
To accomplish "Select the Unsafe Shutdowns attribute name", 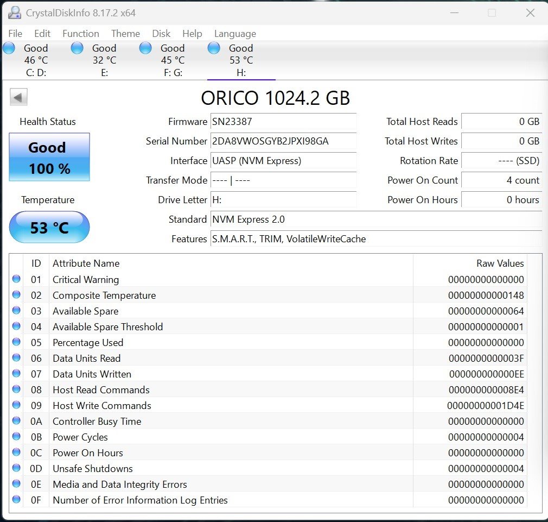I will (93, 468).
